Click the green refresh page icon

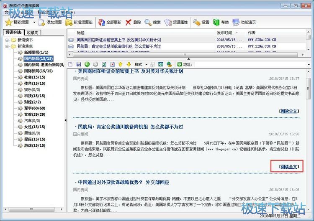click(104, 64)
